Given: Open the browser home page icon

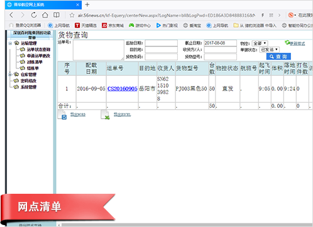Looking at the screenshot, I should pyautogui.click(x=45, y=15).
